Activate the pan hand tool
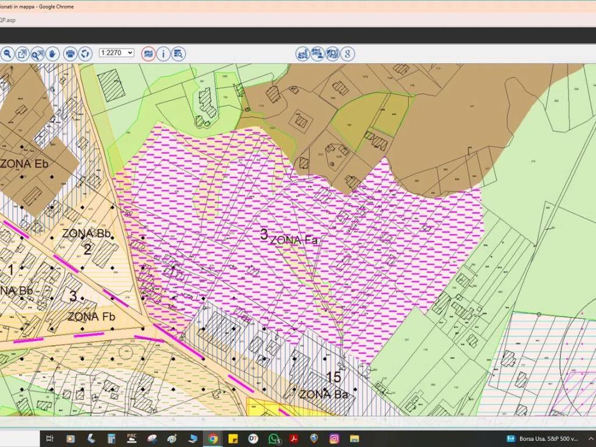 (52, 54)
